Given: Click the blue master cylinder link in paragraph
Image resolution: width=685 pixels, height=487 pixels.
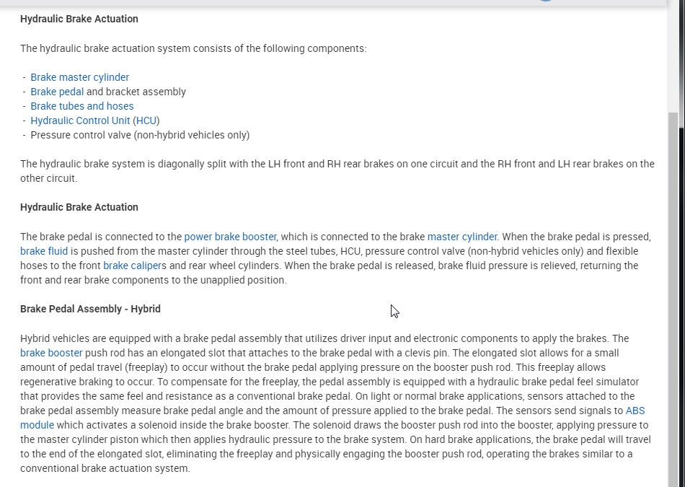Looking at the screenshot, I should pyautogui.click(x=461, y=237).
